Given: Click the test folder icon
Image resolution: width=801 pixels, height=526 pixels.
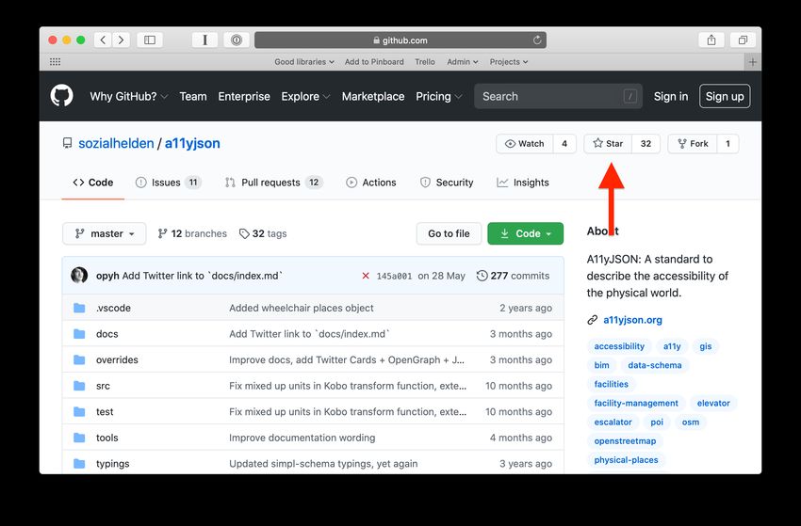Looking at the screenshot, I should coord(79,412).
